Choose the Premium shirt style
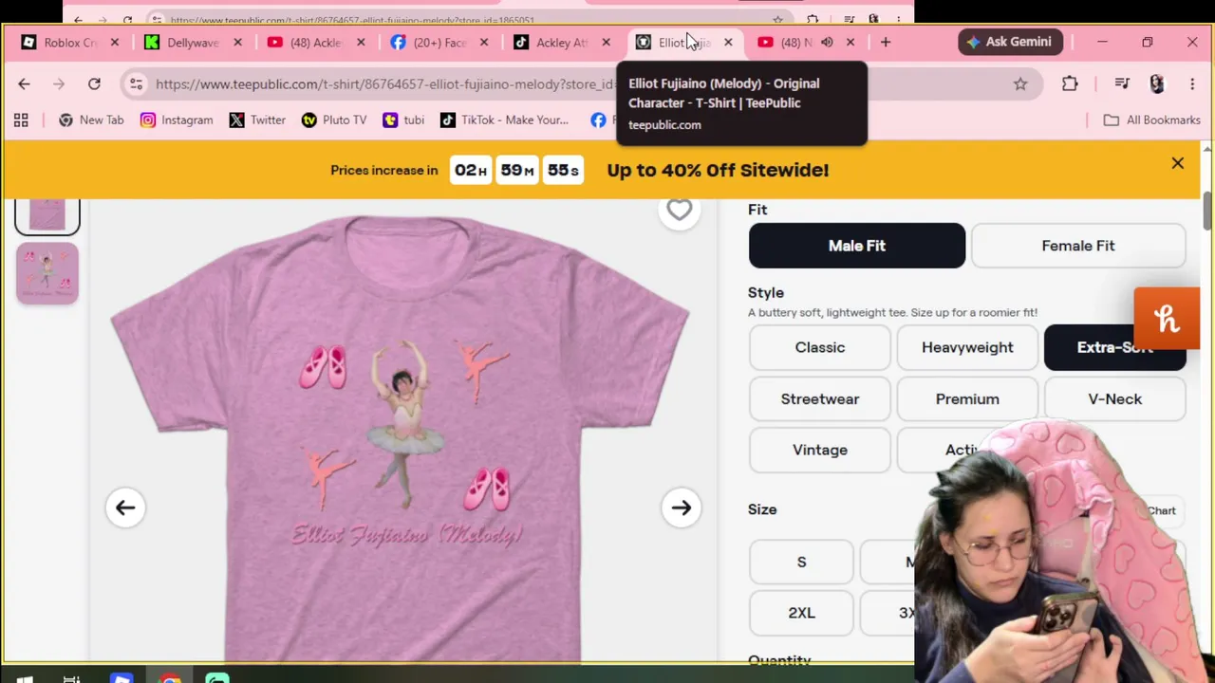The image size is (1215, 683). tap(967, 399)
